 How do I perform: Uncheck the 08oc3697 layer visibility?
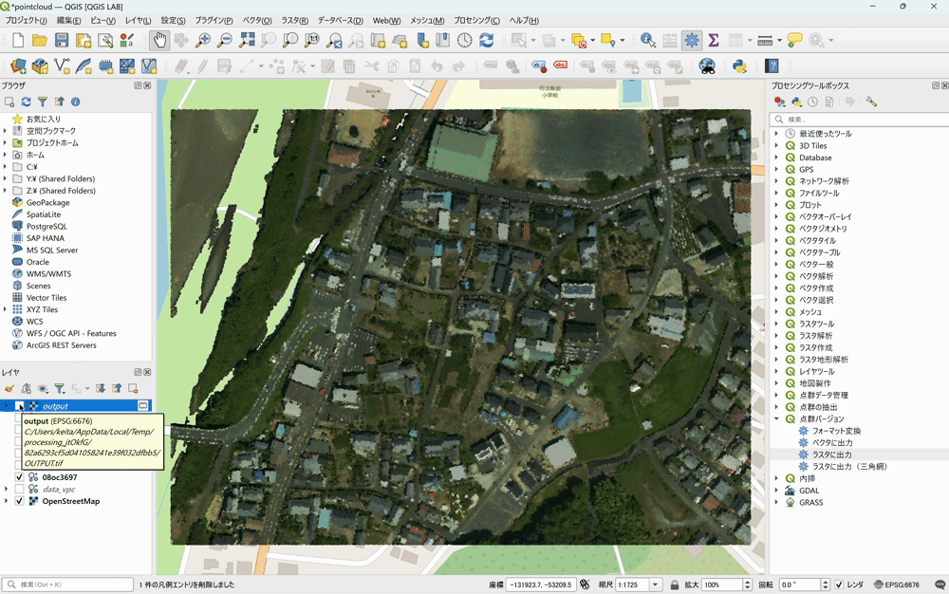coord(19,477)
